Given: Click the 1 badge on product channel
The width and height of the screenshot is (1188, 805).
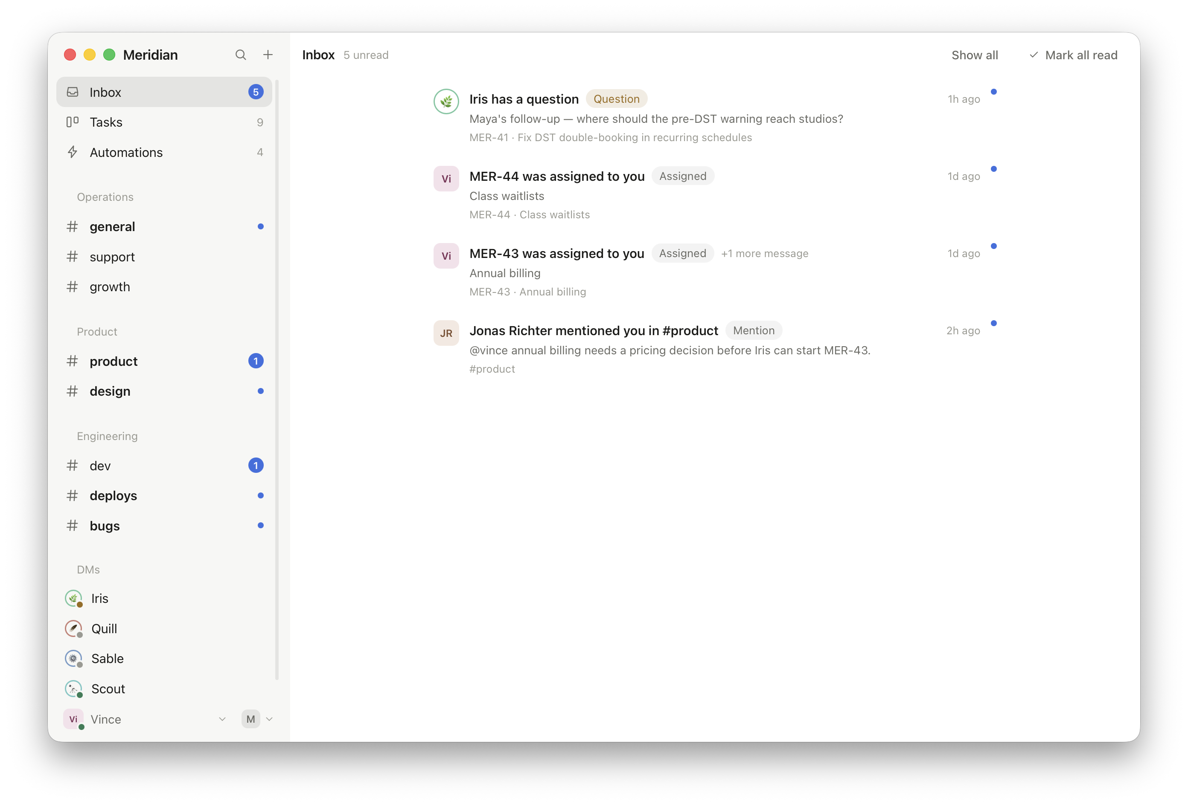Looking at the screenshot, I should coord(256,361).
